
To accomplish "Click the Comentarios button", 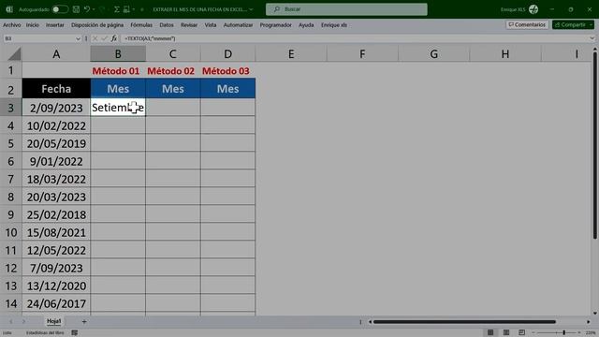I will pos(527,25).
